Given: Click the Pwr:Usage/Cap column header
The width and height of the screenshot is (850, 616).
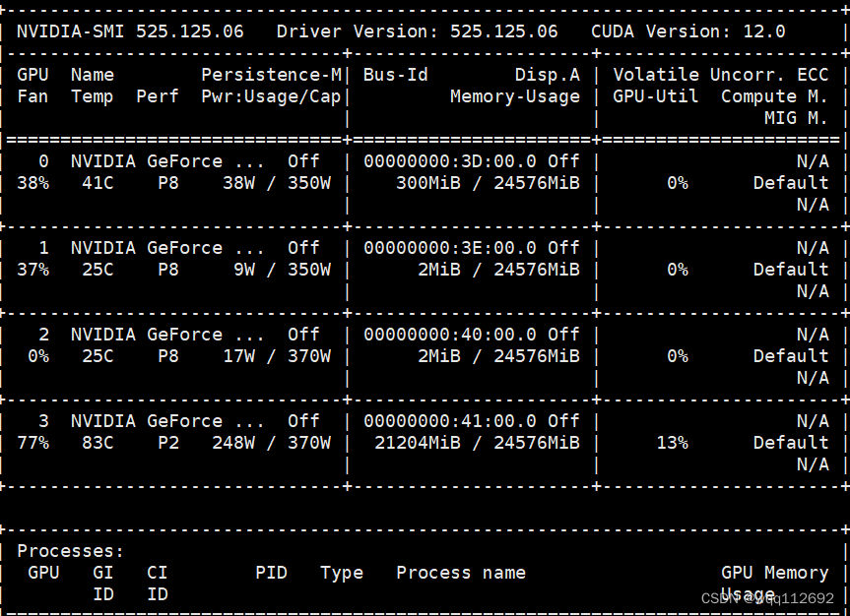Looking at the screenshot, I should tap(271, 96).
